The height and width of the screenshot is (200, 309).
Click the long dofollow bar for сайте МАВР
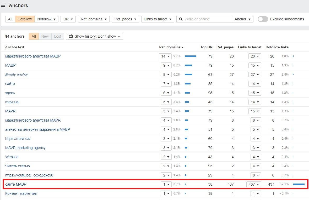pyautogui.click(x=299, y=184)
